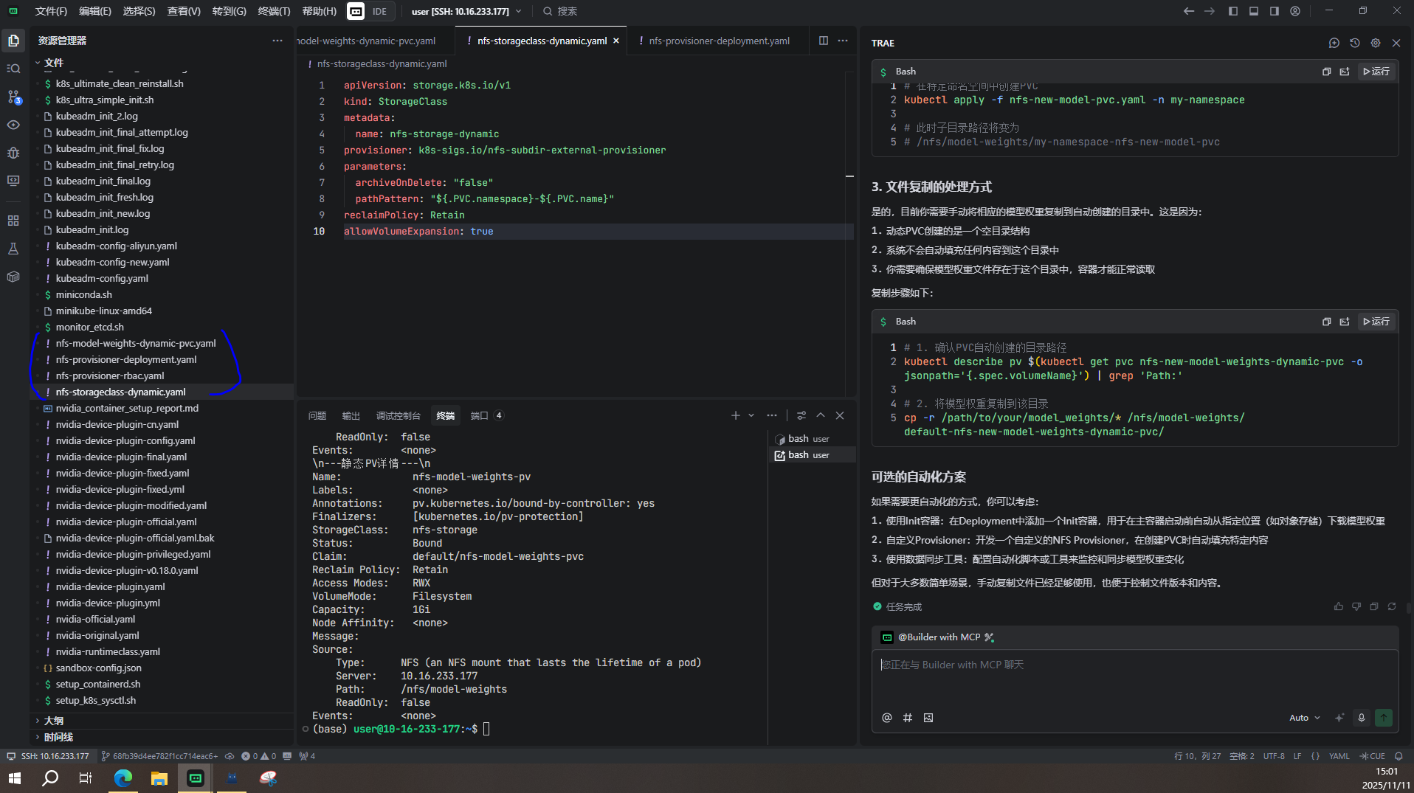Open Edge browser from Windows taskbar
The height and width of the screenshot is (793, 1414).
123,778
